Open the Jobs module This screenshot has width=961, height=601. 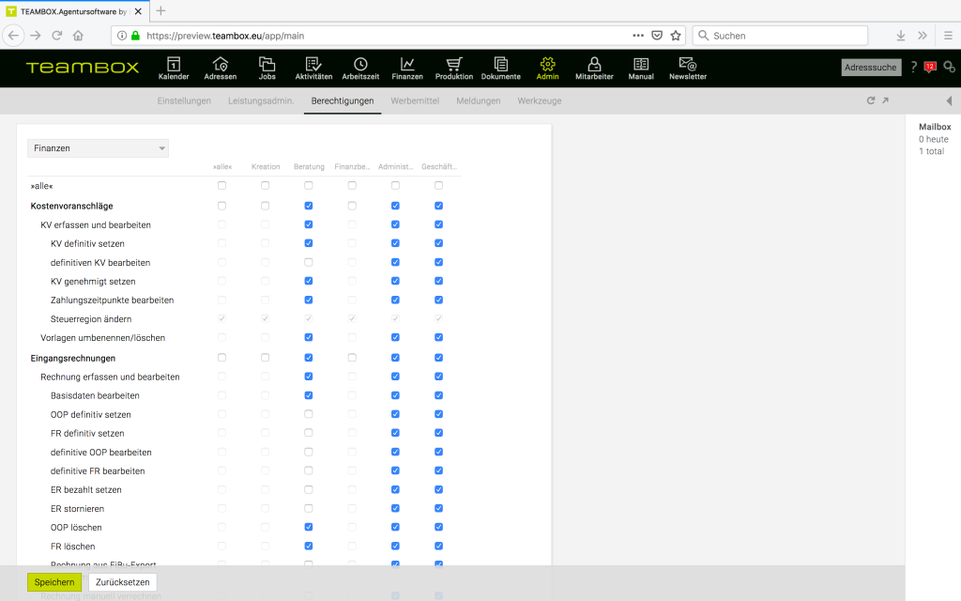pyautogui.click(x=267, y=68)
